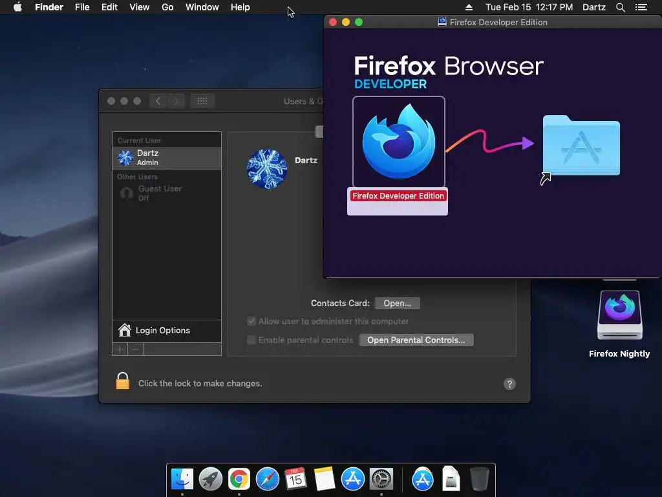Open the File menu

[82, 7]
